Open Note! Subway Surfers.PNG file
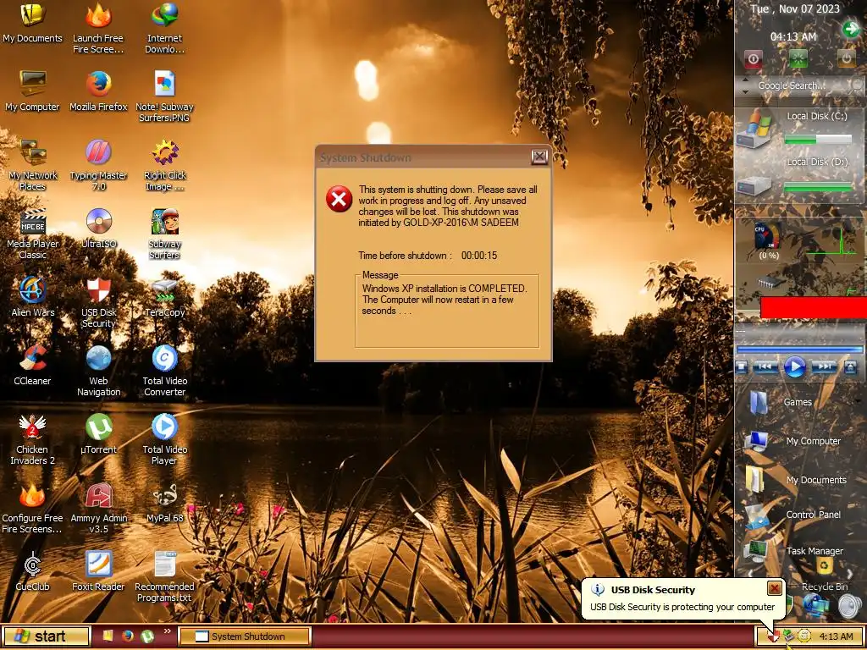The height and width of the screenshot is (650, 867). pos(165,96)
